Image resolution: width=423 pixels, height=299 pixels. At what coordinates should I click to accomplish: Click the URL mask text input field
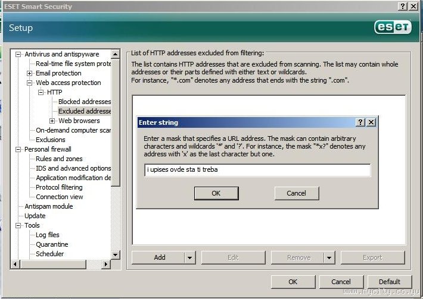click(257, 170)
